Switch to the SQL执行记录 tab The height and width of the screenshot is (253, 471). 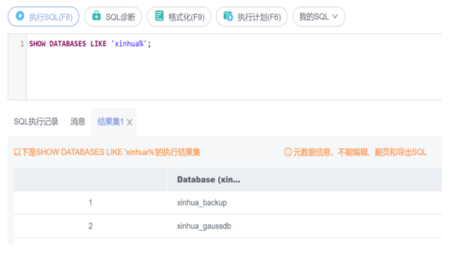pyautogui.click(x=36, y=122)
